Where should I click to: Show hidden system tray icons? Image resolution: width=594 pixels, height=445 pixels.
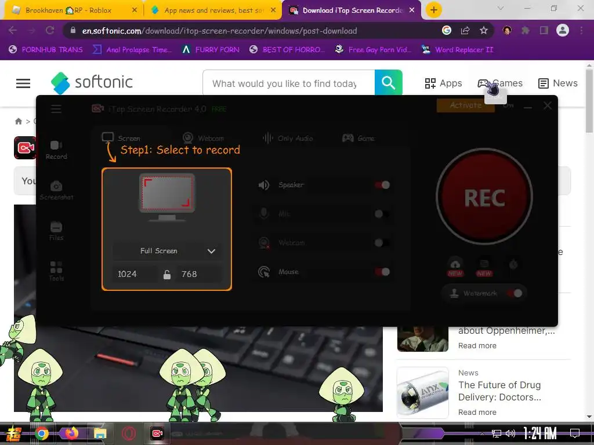(482, 433)
